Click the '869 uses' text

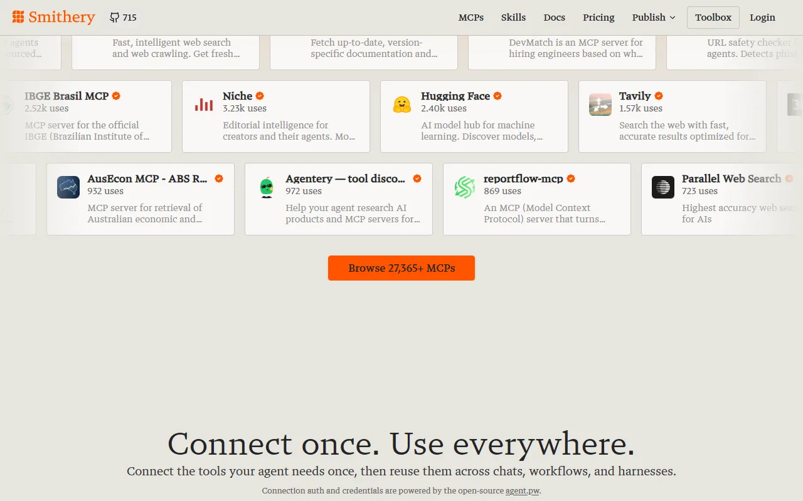(x=503, y=191)
